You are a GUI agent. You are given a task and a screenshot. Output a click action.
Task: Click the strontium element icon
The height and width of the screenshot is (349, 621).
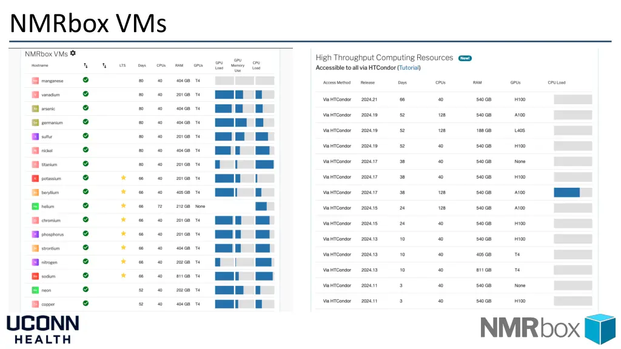coord(35,248)
